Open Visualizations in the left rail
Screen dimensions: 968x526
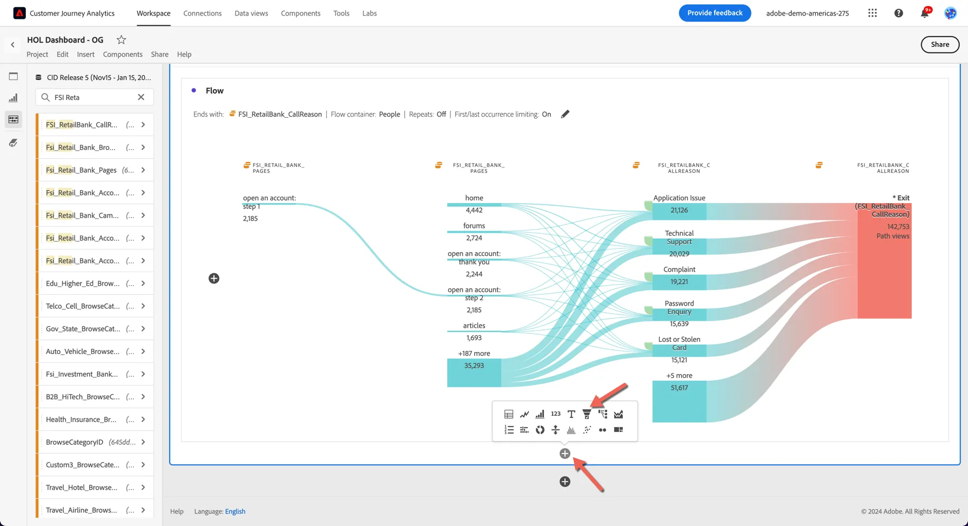coord(14,98)
